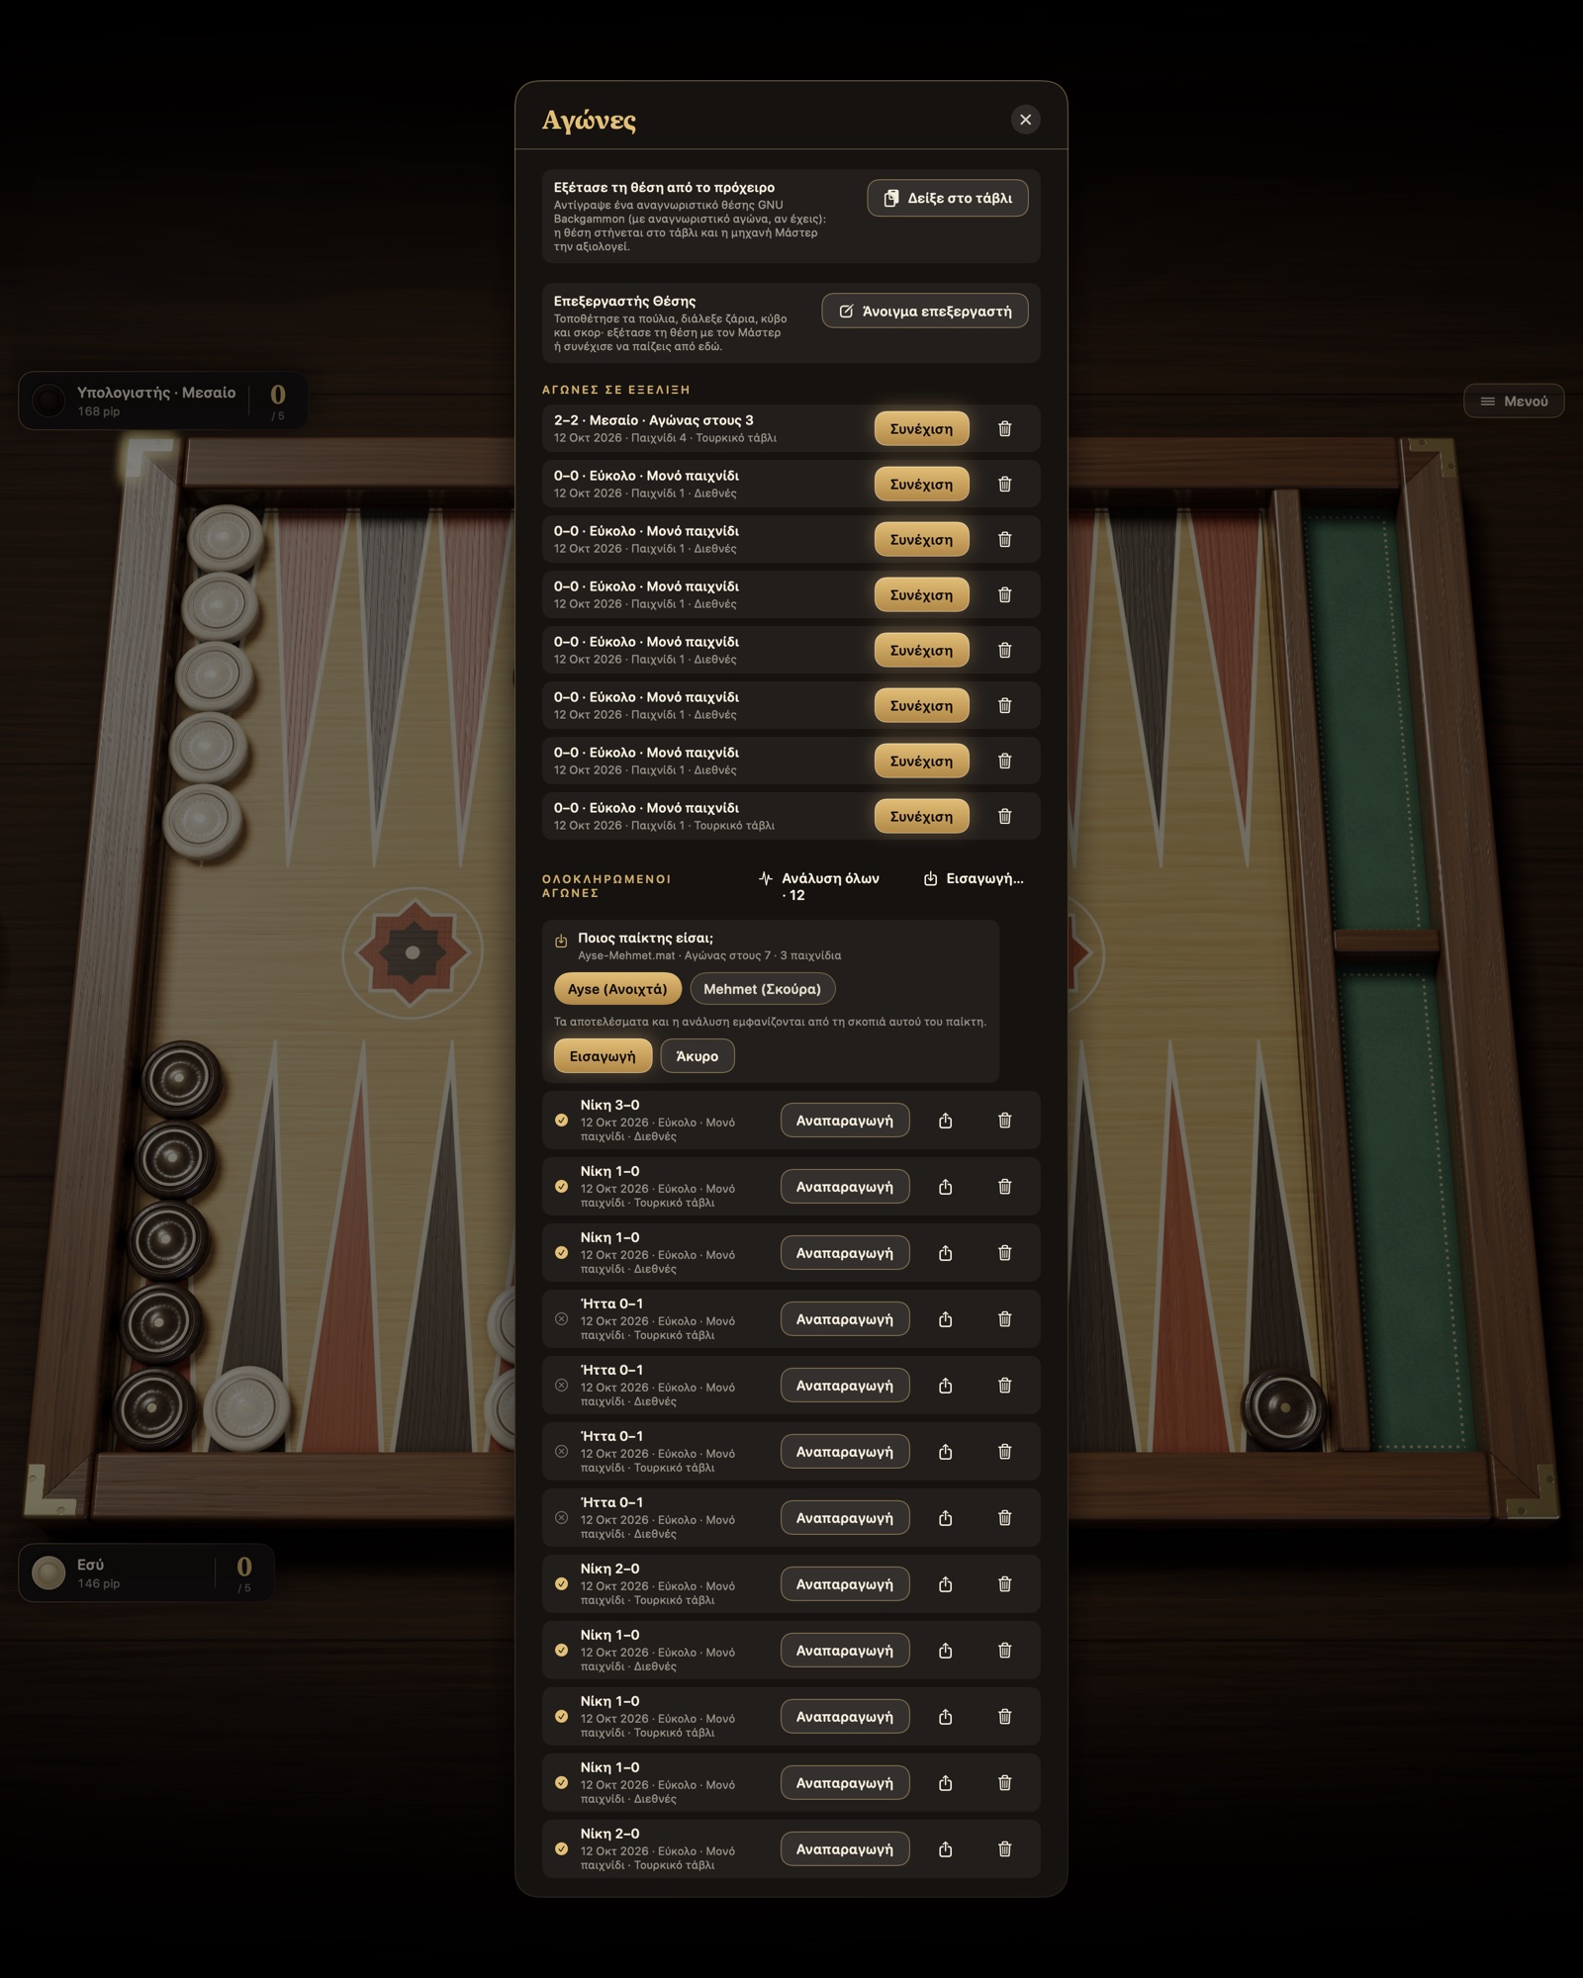Select Ayse (Ανοιχτά) as your player
This screenshot has width=1583, height=1978.
617,989
